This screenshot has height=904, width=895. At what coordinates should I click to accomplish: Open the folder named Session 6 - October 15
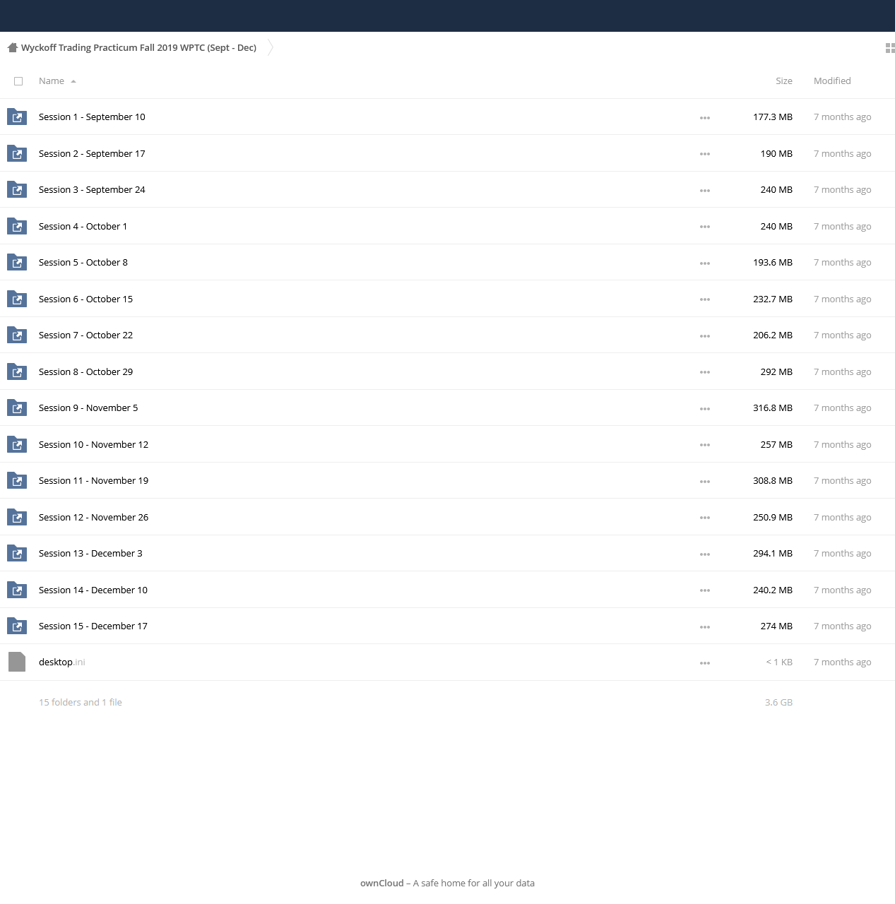pos(85,299)
